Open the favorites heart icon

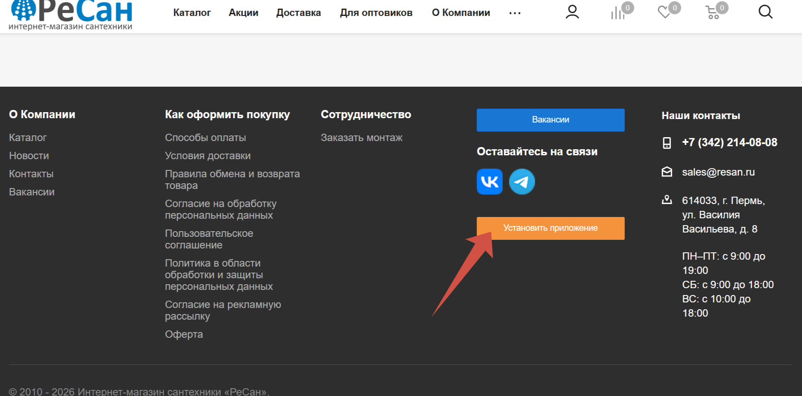665,13
